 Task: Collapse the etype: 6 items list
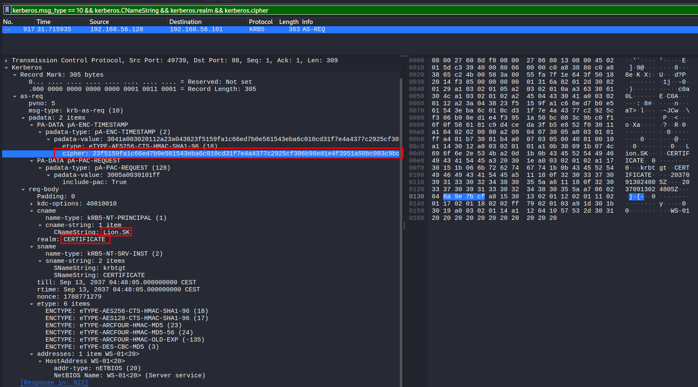pyautogui.click(x=32, y=304)
